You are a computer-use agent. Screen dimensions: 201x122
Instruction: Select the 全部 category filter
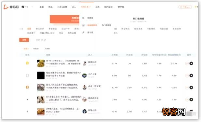29,29
